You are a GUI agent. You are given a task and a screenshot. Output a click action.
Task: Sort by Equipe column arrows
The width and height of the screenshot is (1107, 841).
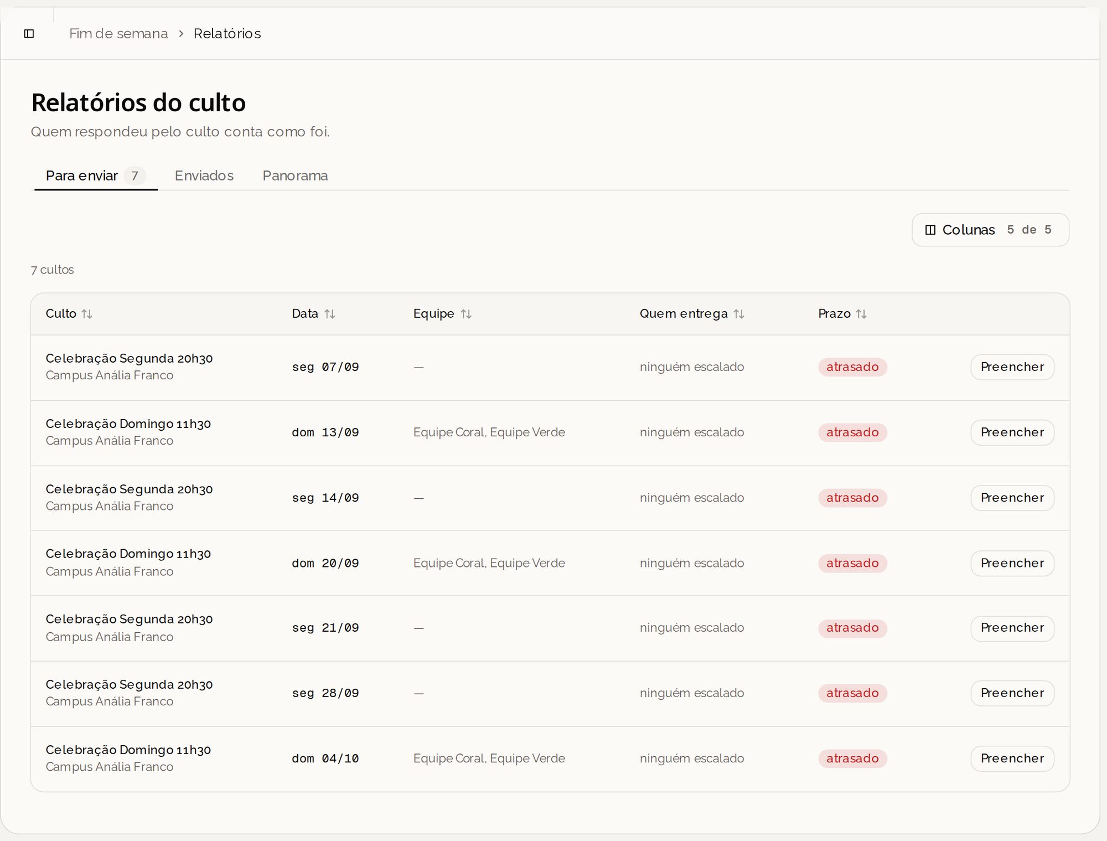(x=466, y=314)
